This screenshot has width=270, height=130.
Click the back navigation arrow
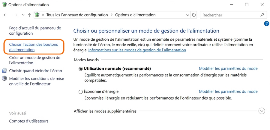[6, 15]
